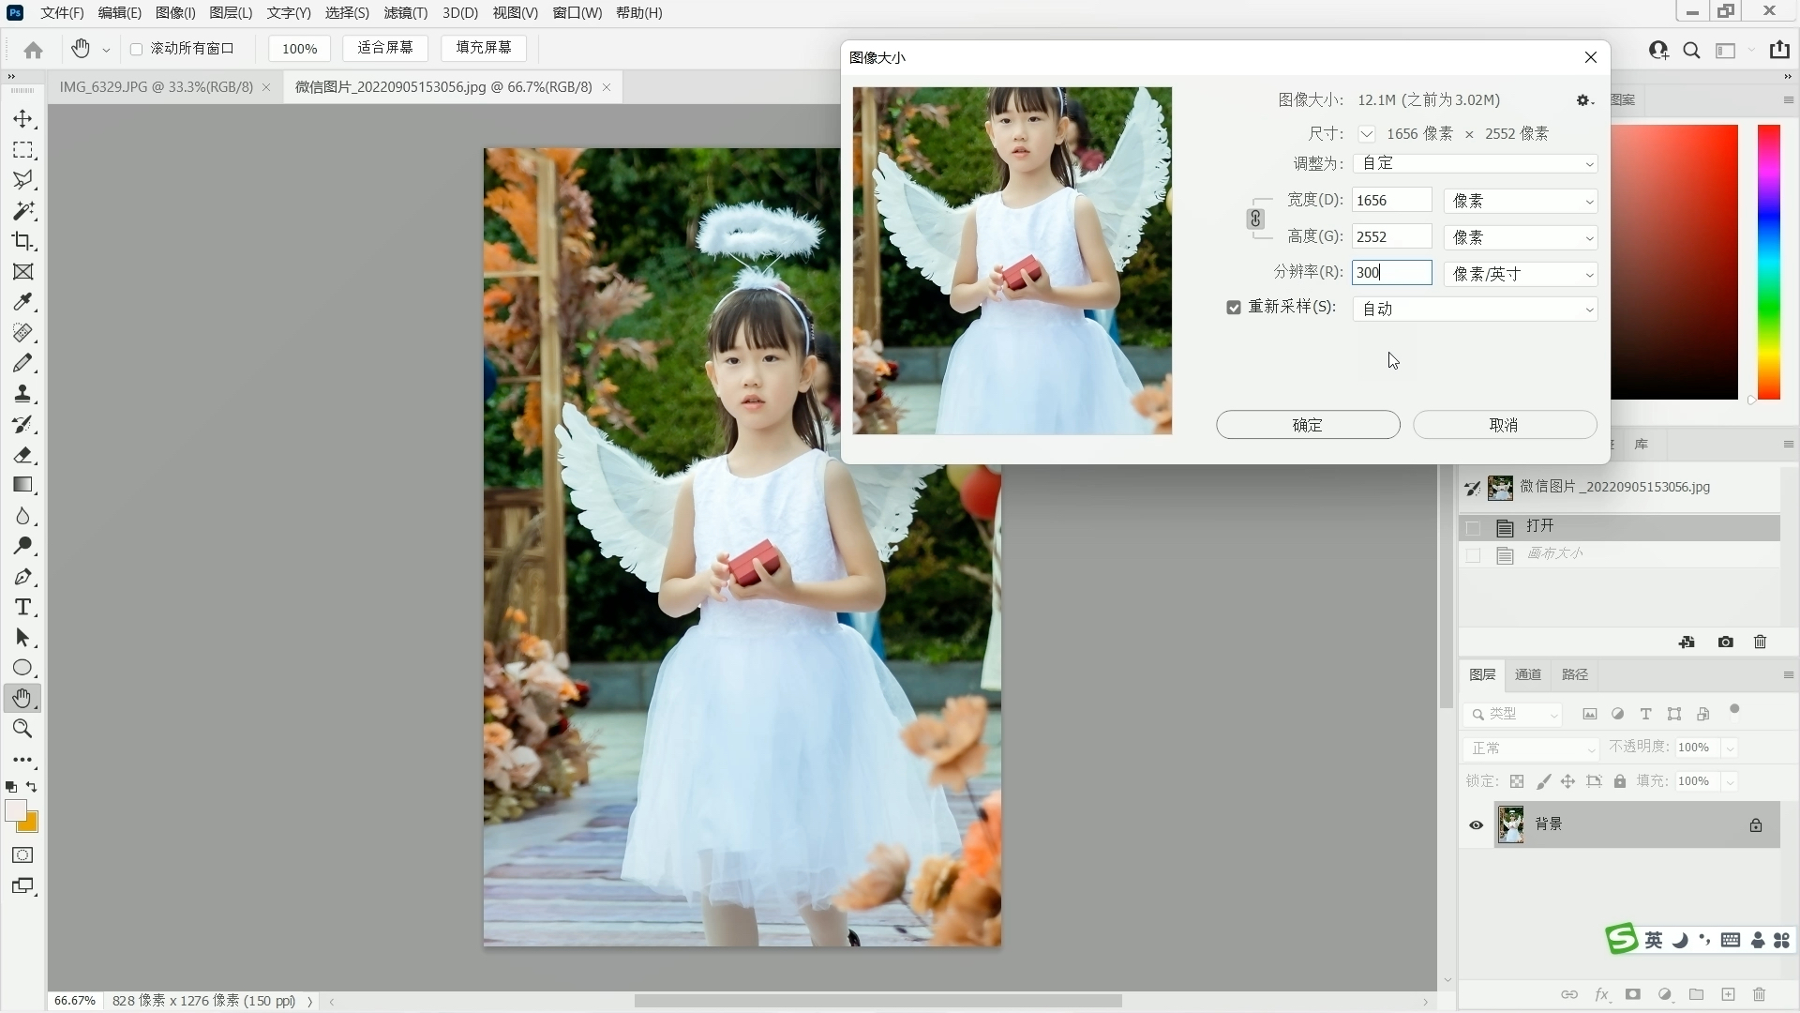
Task: Click the 确定 button in Image Size dialog
Action: 1308,424
